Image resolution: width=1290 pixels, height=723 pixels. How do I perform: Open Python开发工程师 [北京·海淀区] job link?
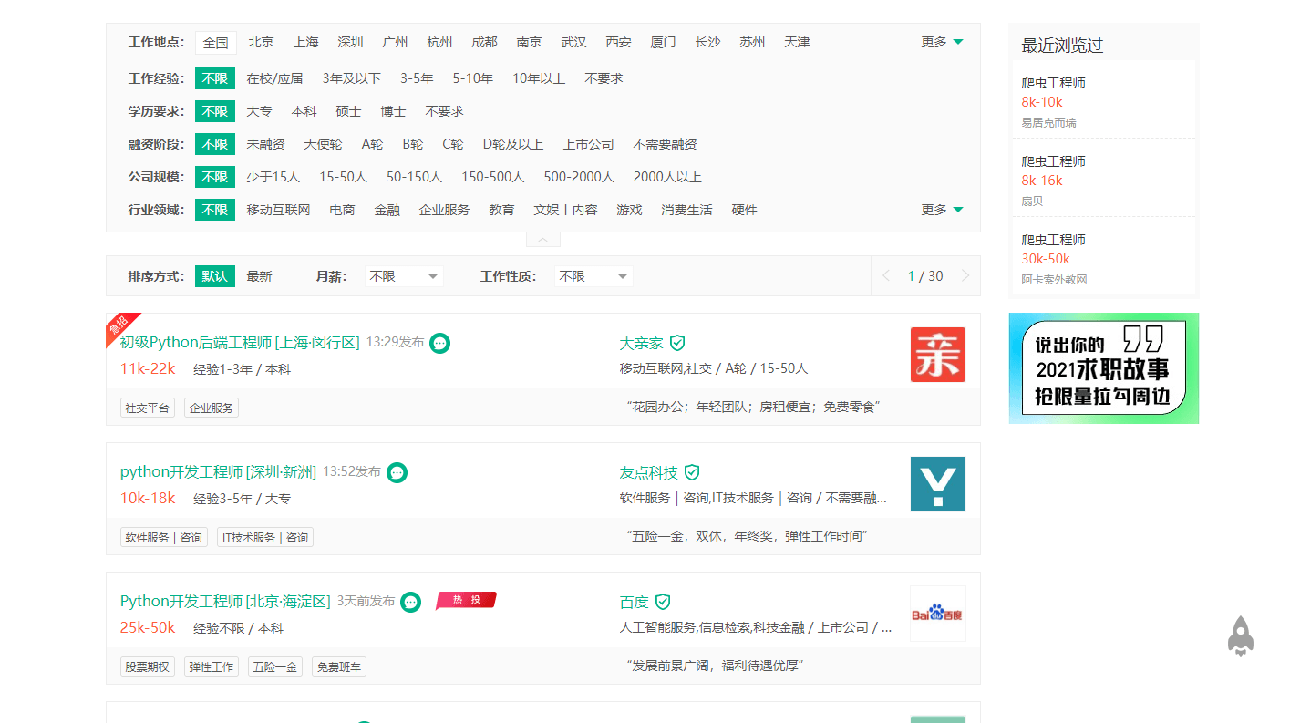[x=224, y=602]
